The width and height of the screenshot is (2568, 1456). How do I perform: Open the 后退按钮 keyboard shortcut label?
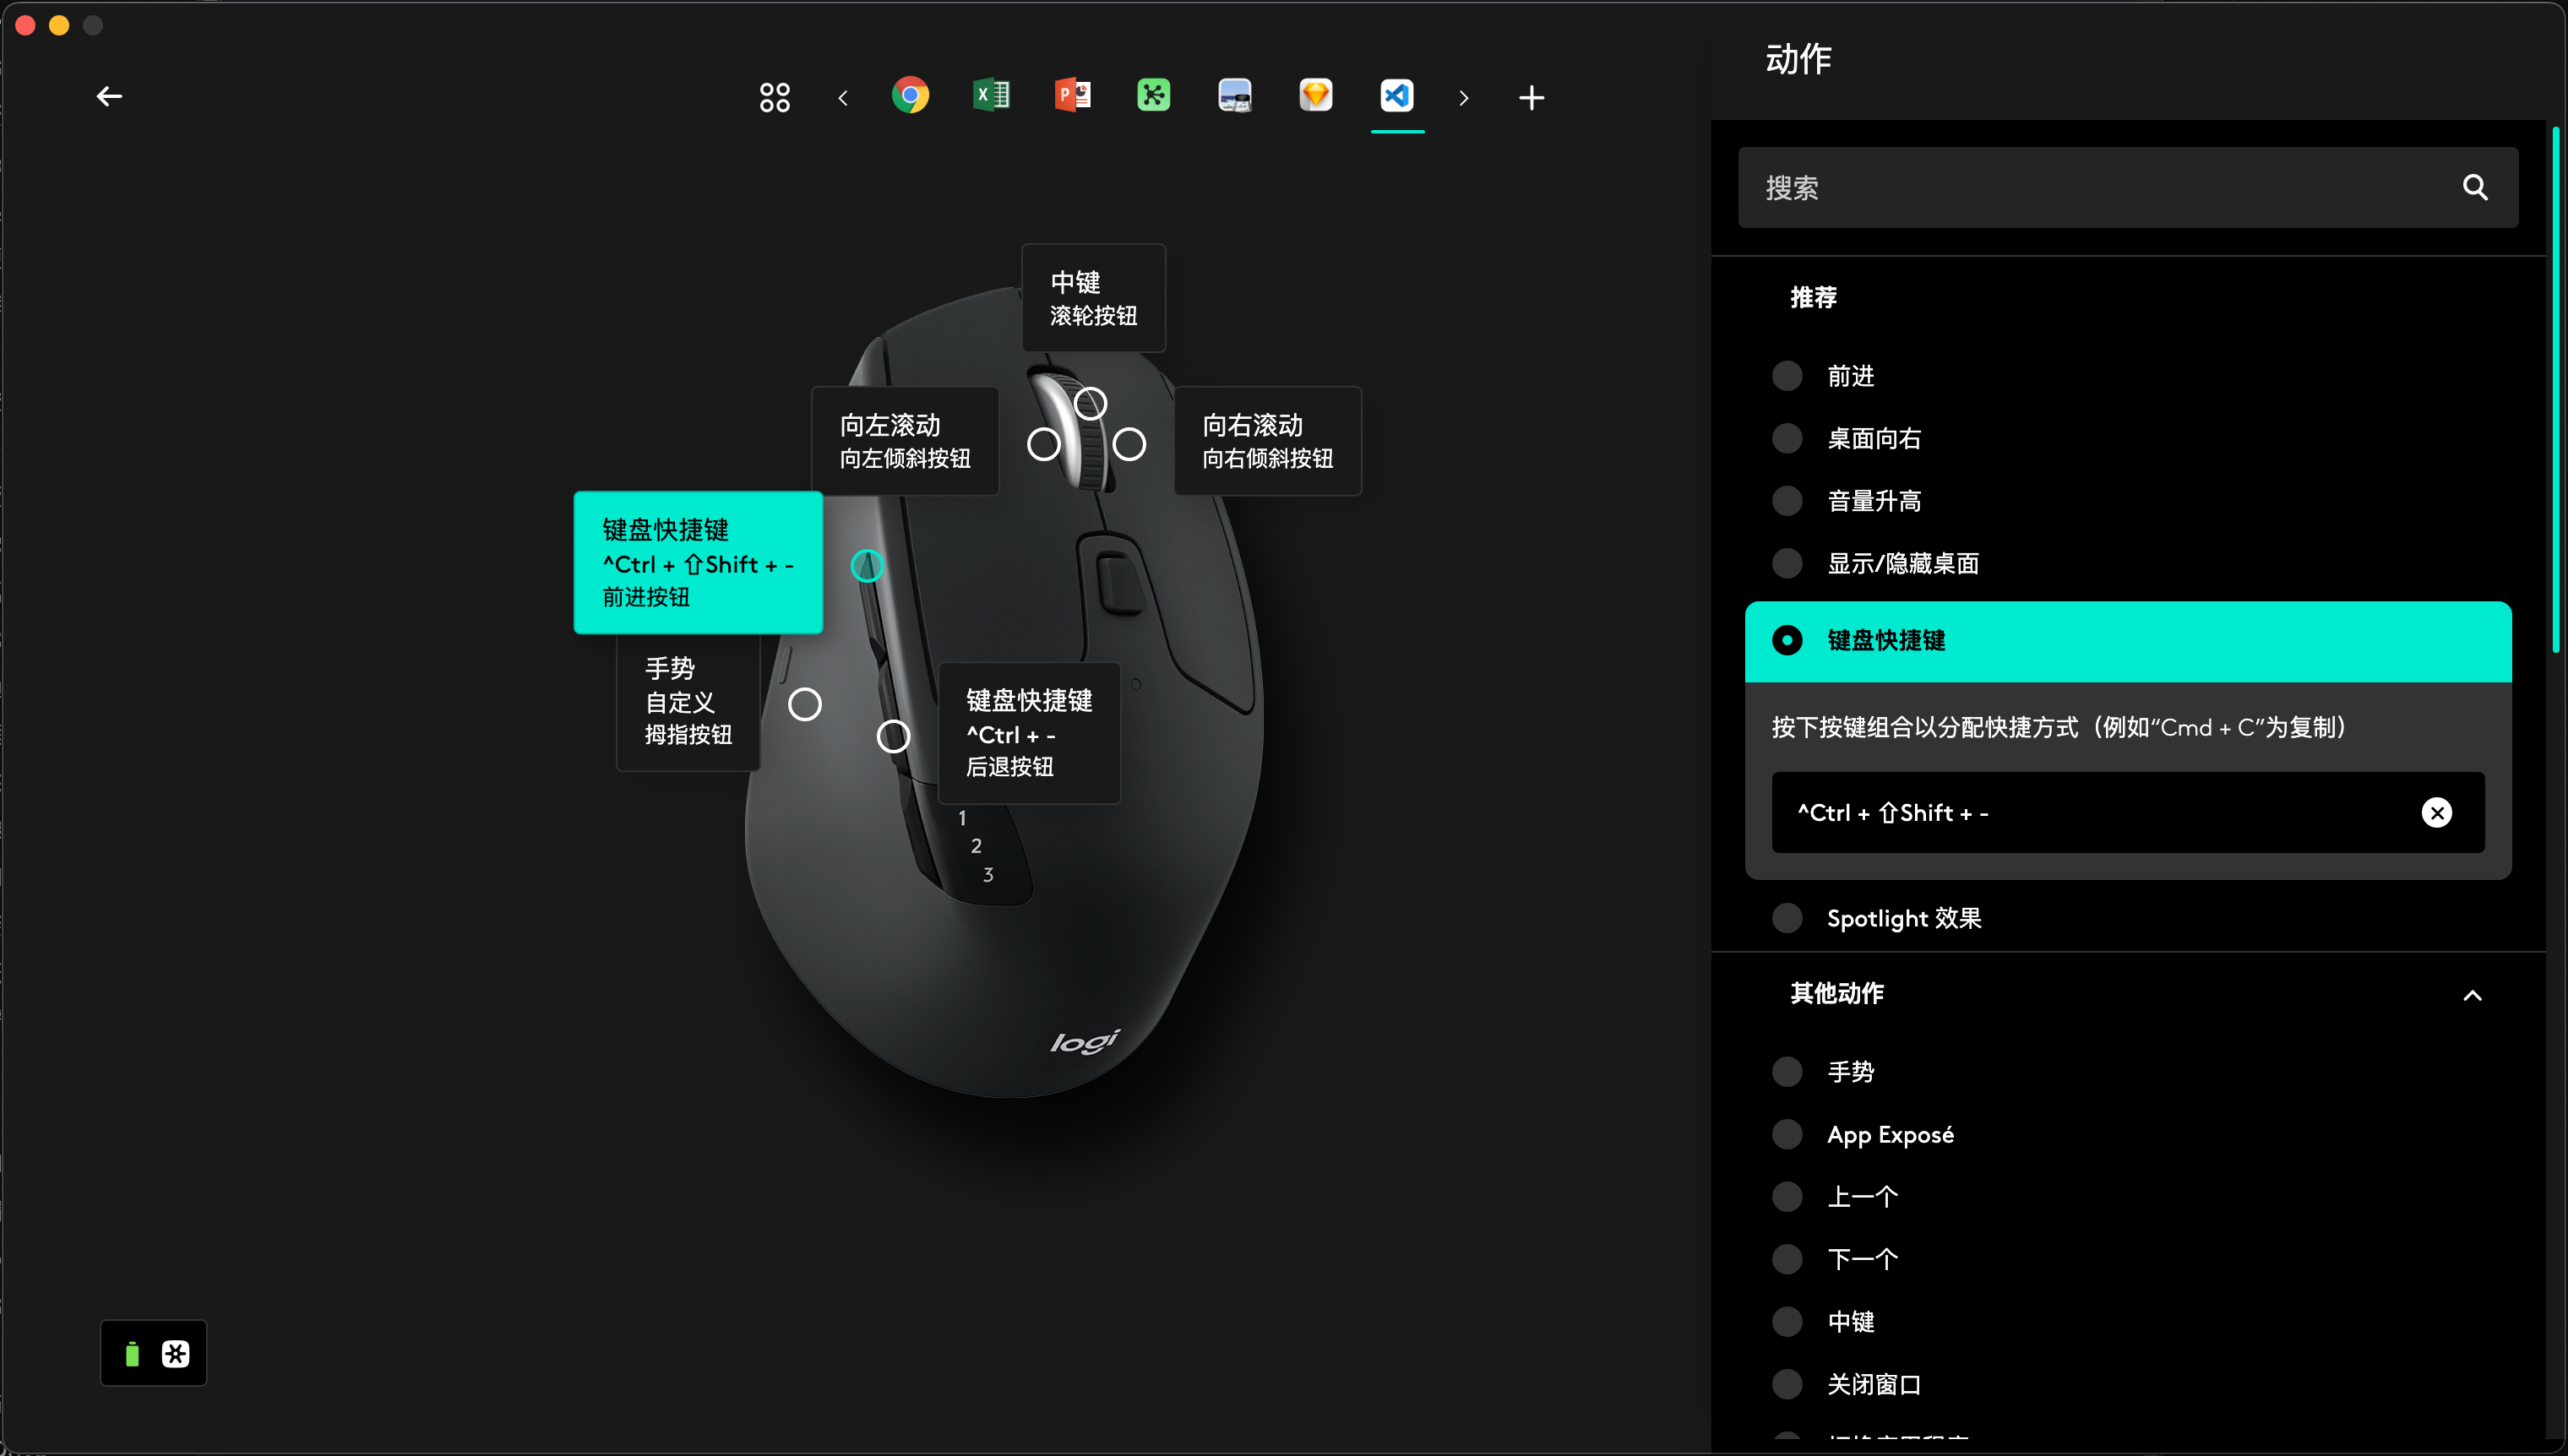(x=1028, y=733)
